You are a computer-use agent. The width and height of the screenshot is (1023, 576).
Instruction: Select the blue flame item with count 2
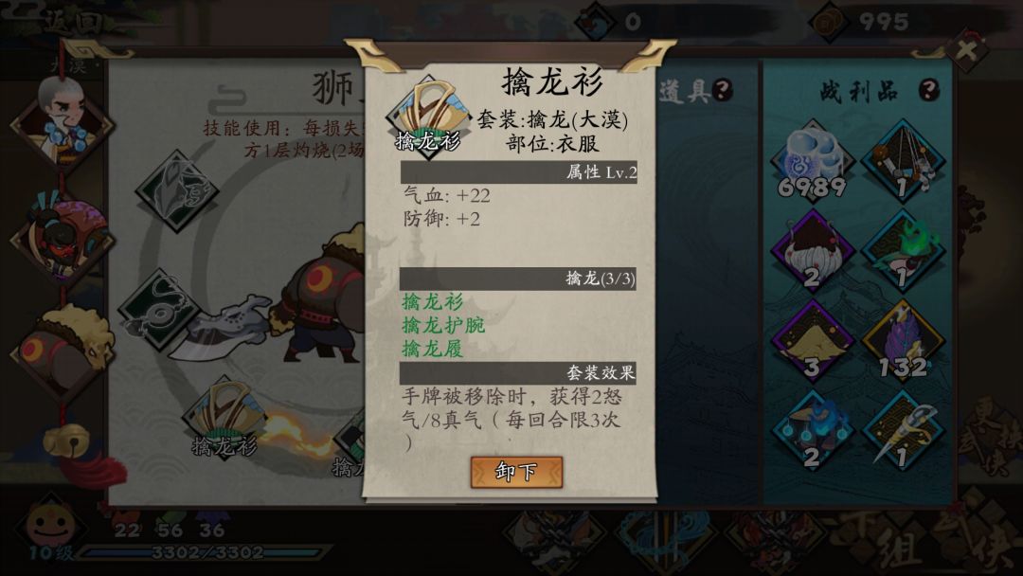pos(812,431)
